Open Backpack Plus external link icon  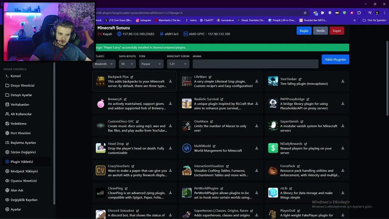tap(132, 77)
